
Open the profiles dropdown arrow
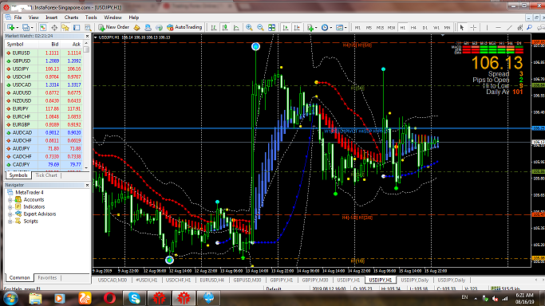(32, 27)
